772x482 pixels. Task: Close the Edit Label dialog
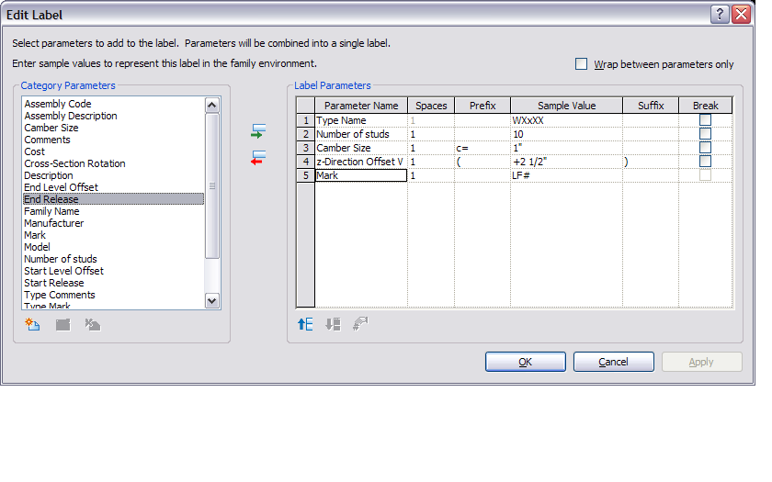coord(741,15)
